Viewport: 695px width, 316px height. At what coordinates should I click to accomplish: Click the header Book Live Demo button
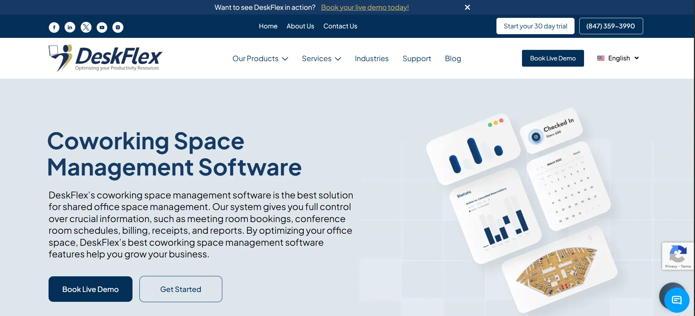553,58
